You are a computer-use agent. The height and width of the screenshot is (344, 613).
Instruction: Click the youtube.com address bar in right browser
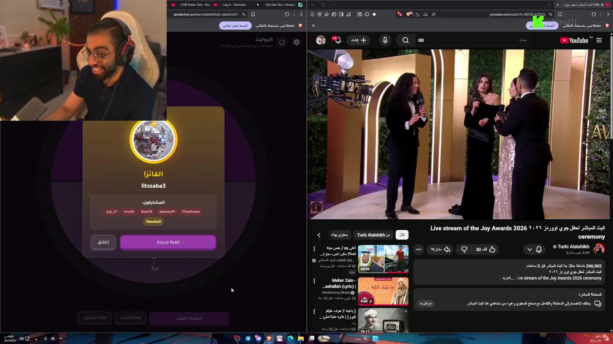tap(517, 14)
